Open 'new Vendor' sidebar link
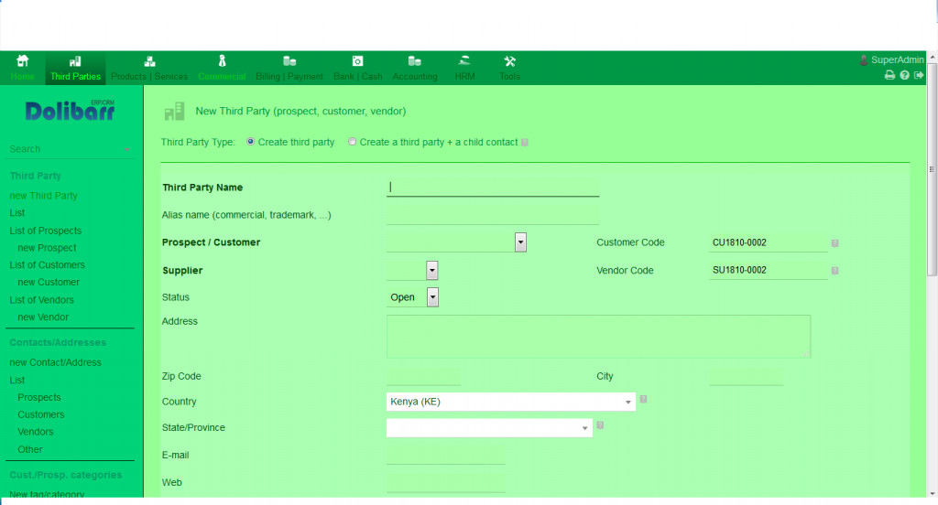 click(43, 317)
